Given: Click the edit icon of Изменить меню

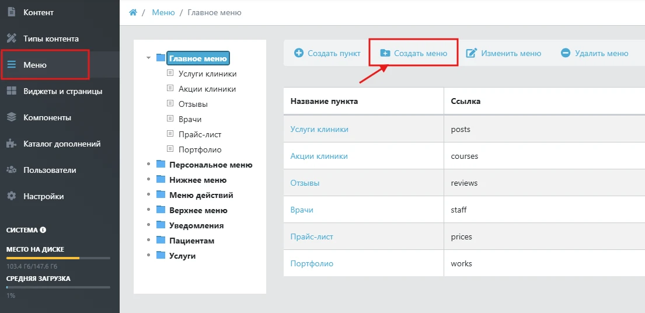Looking at the screenshot, I should click(x=472, y=53).
